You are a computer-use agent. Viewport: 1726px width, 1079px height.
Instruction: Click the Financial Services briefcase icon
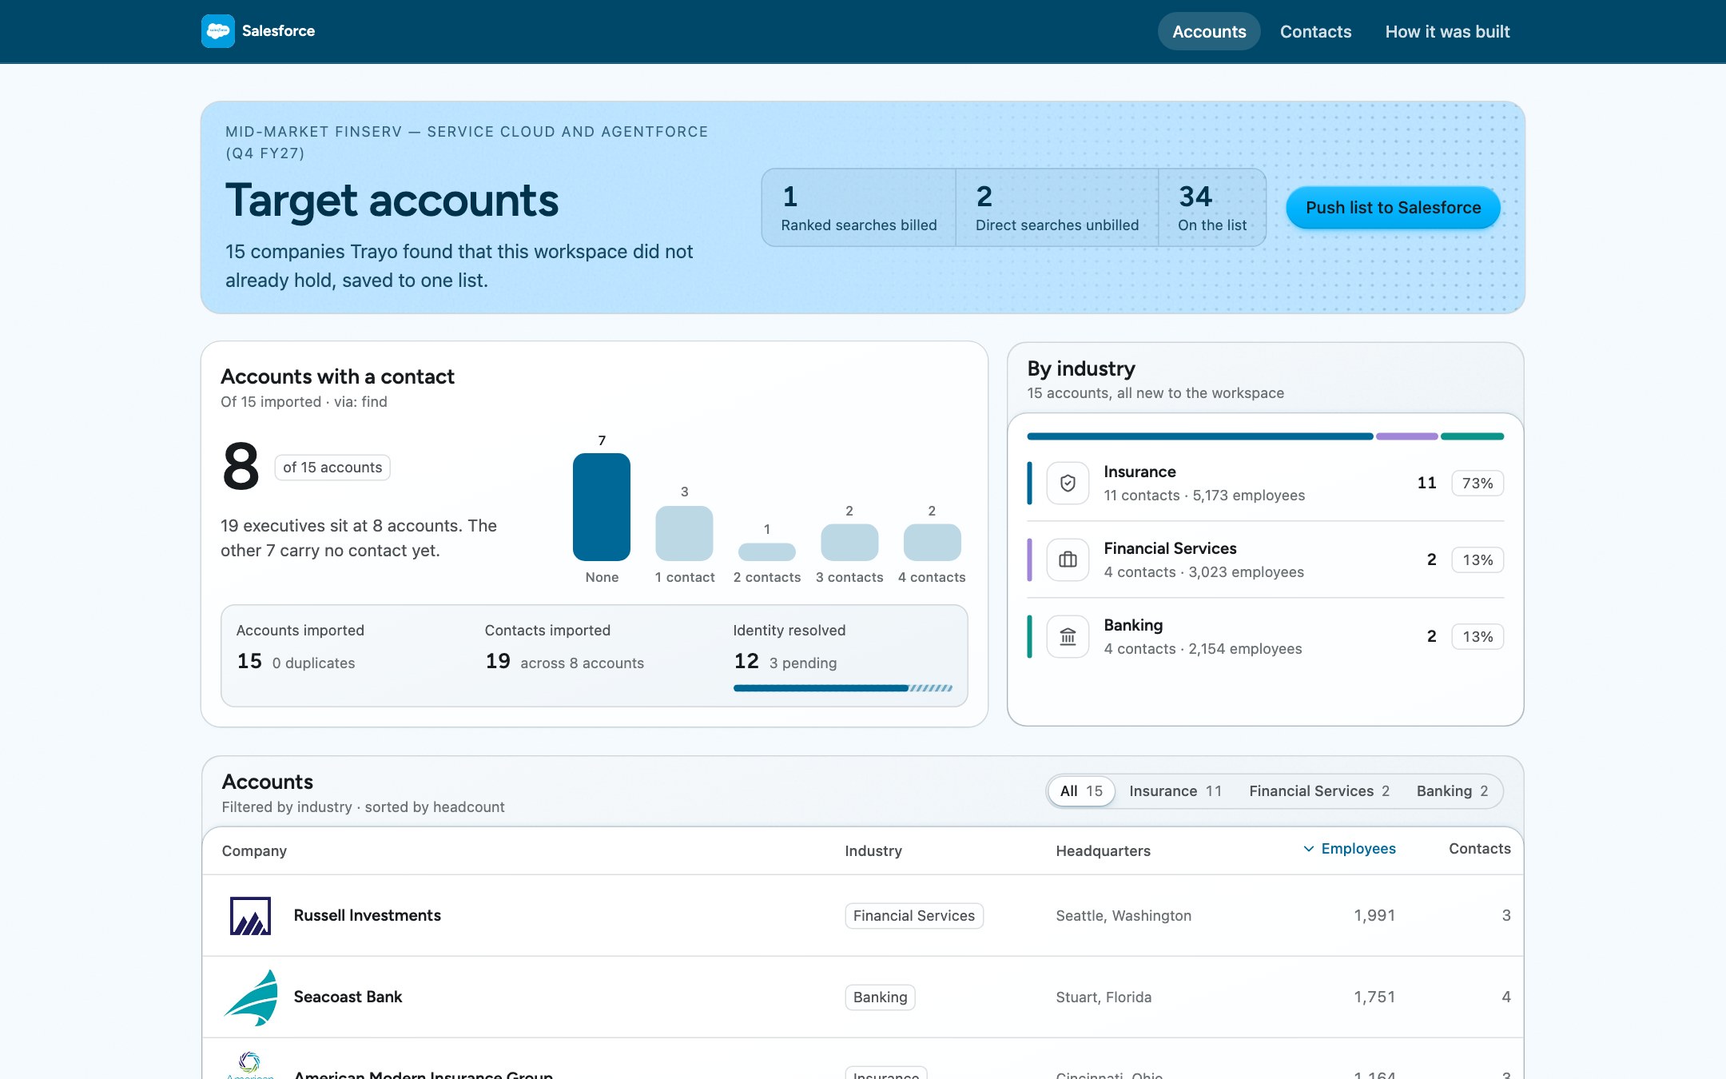[1068, 559]
